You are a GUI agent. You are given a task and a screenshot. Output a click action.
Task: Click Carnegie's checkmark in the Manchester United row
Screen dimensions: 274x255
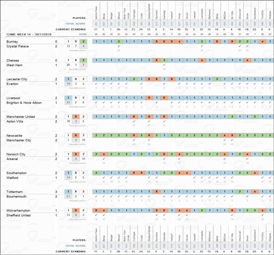[x=134, y=122]
